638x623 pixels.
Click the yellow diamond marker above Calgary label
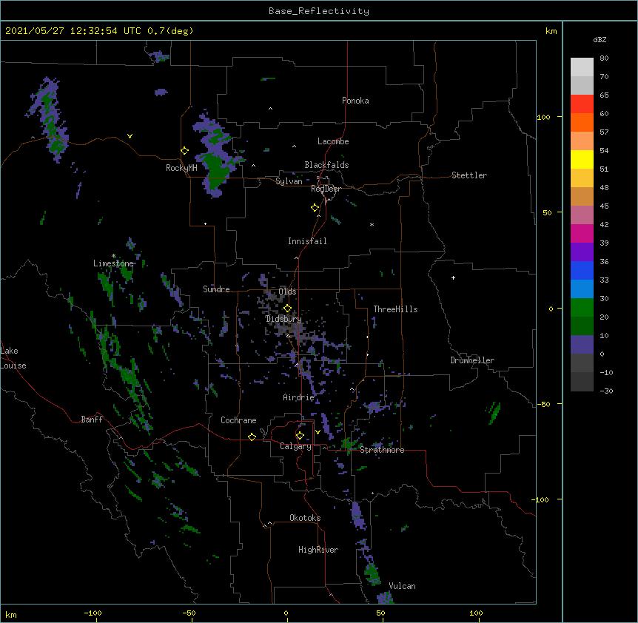click(x=300, y=436)
